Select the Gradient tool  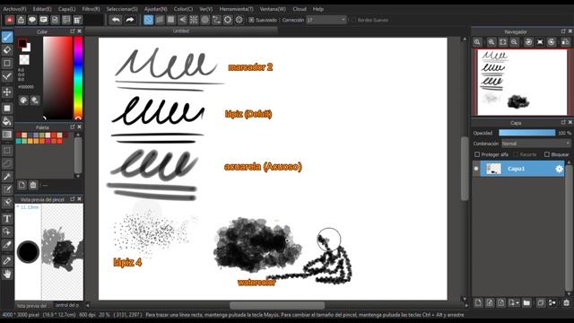(7, 135)
